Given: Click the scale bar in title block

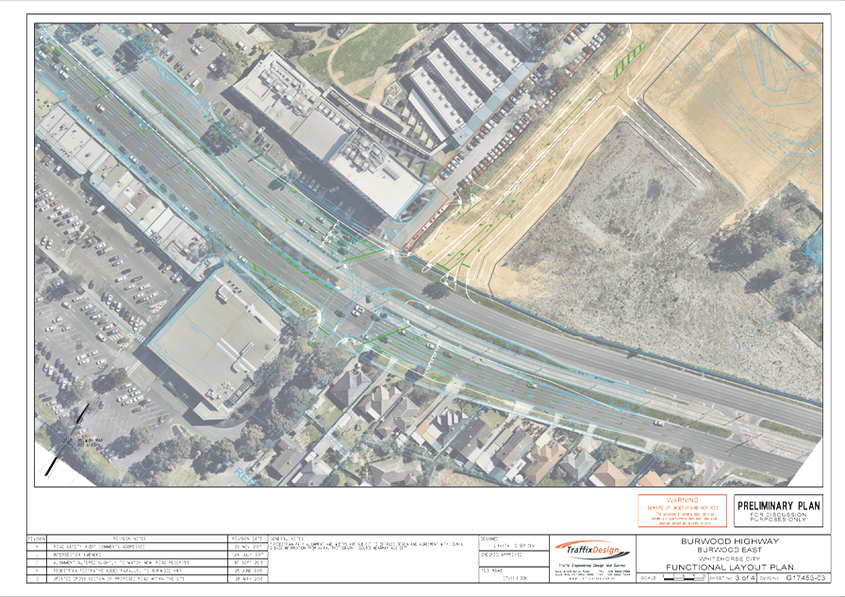Looking at the screenshot, I should 685,577.
